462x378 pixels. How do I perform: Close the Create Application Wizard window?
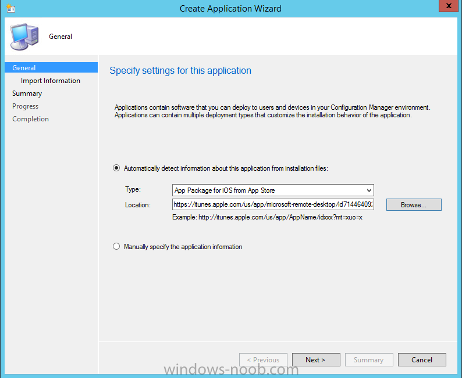click(446, 8)
